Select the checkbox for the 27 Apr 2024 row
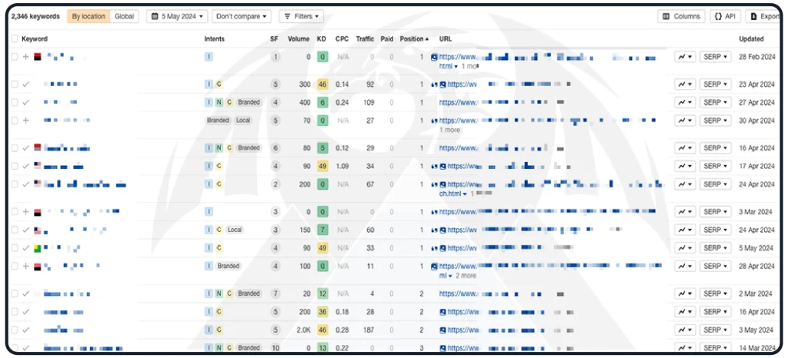This screenshot has width=788, height=358. [15, 102]
